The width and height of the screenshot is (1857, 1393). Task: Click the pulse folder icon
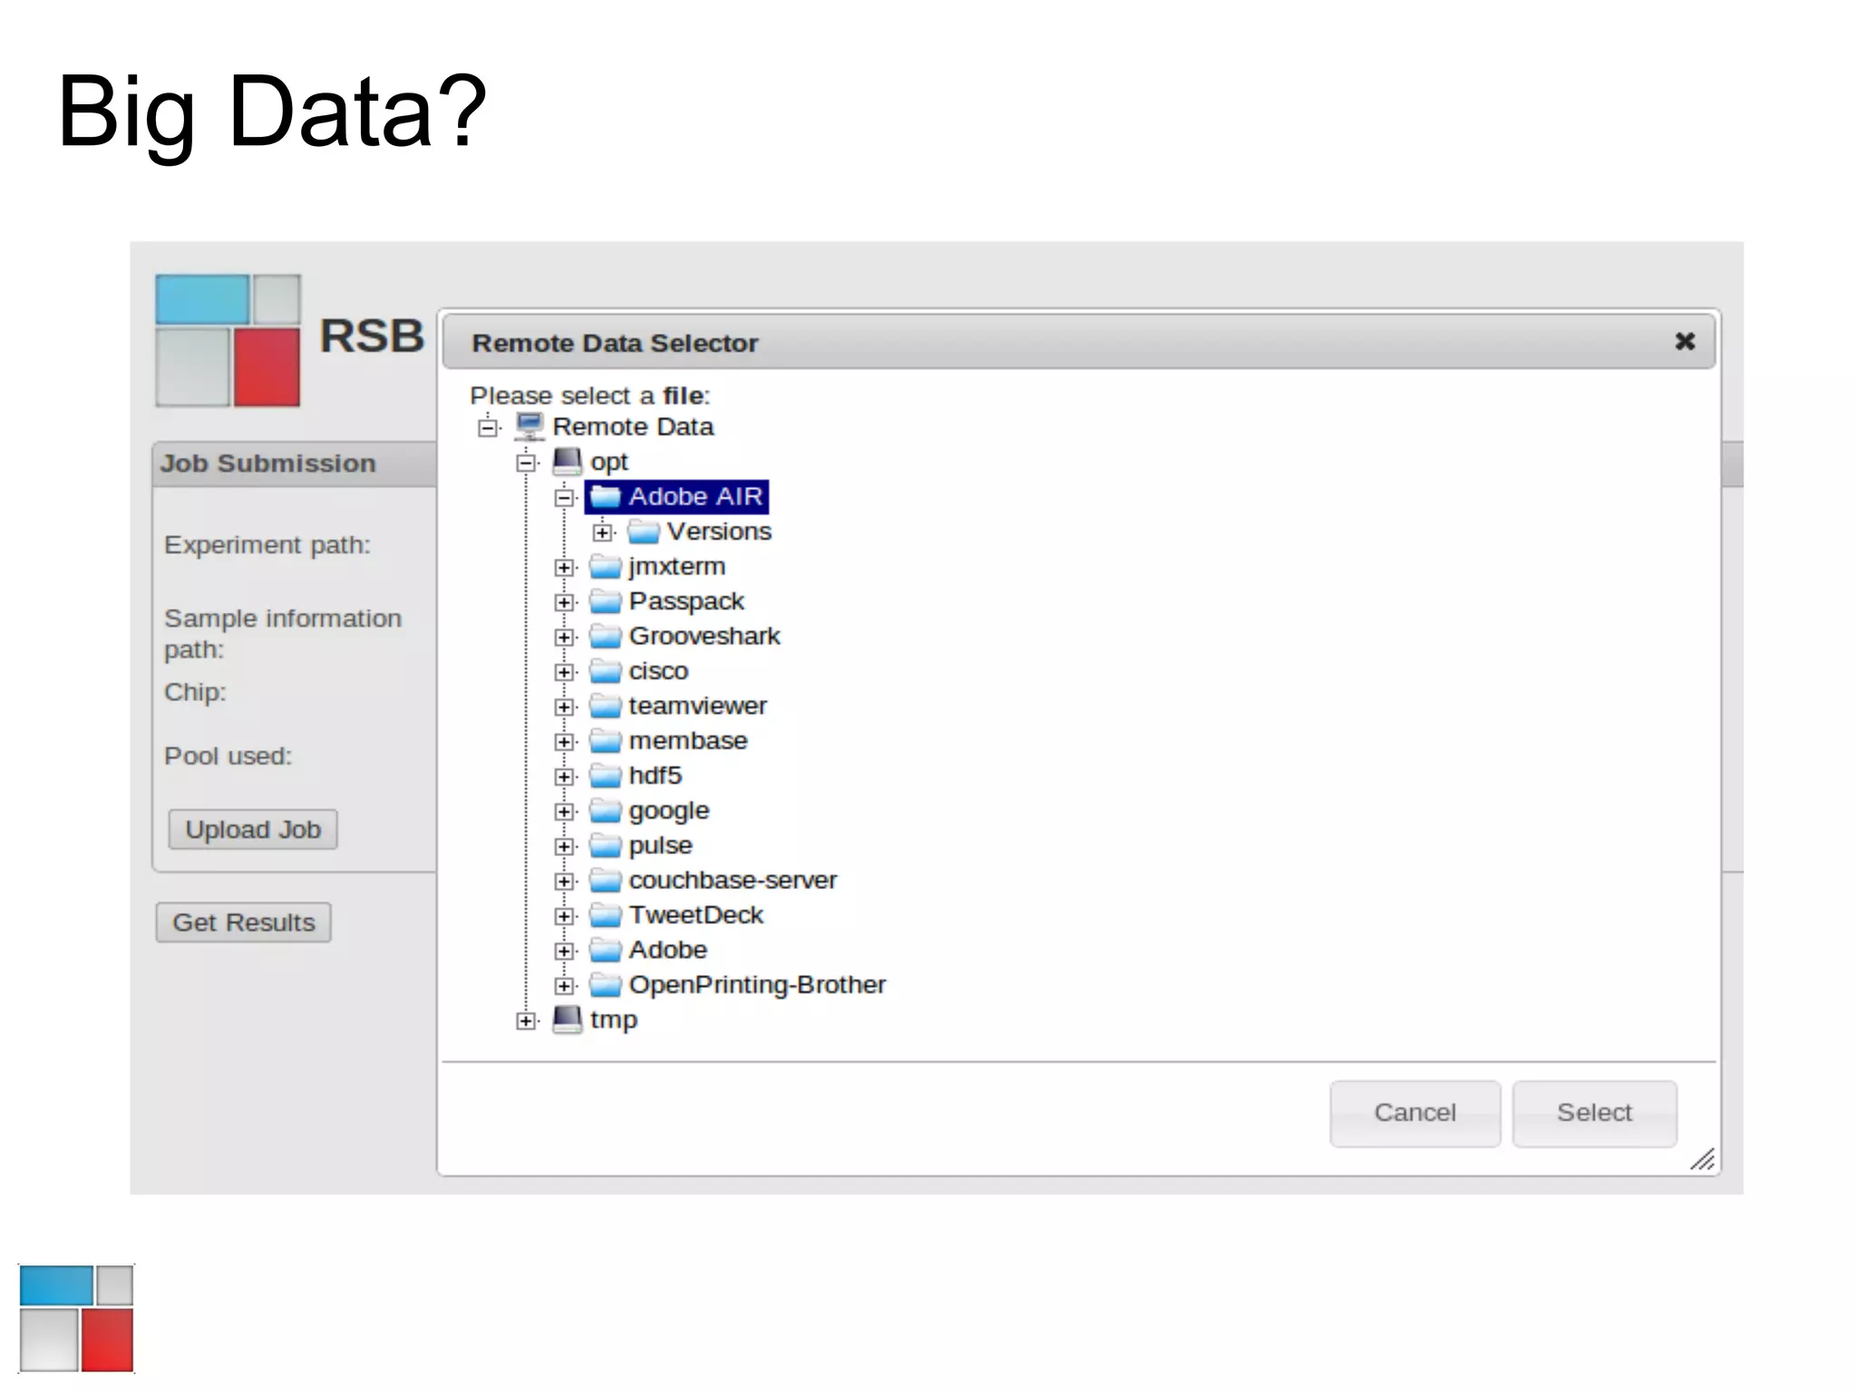tap(605, 845)
